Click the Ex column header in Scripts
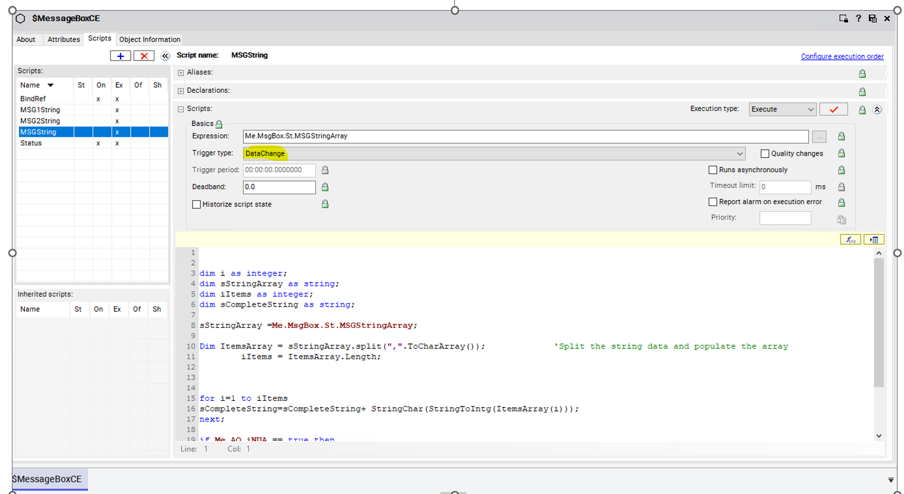 [119, 85]
